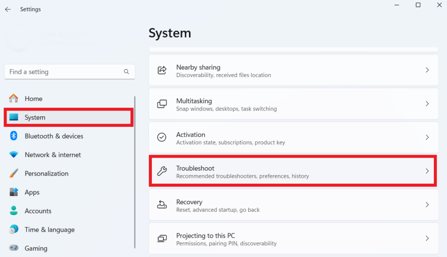
Task: Minimize the Settings window
Action: click(x=396, y=5)
